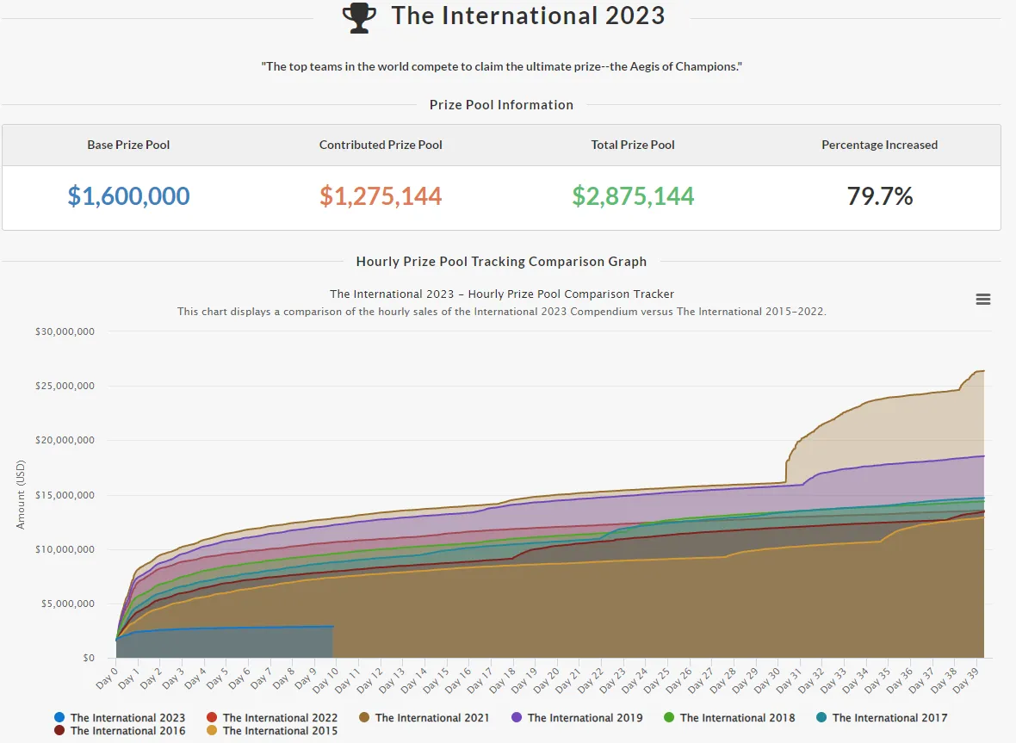This screenshot has height=743, width=1016.
Task: Toggle The International 2019 legend series
Action: click(x=578, y=718)
